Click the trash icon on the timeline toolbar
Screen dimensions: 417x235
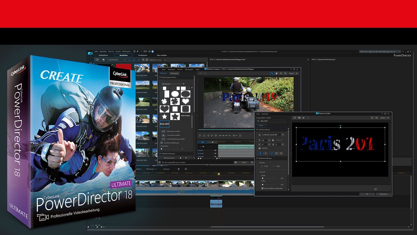tap(179, 169)
